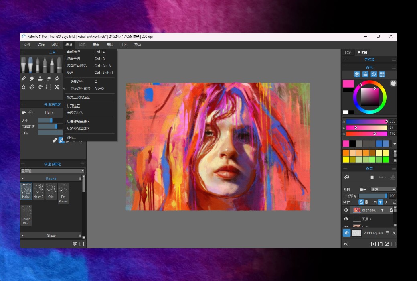Select the Eraser tool in tools panel
Screen dimensions: 417x281
[49, 79]
